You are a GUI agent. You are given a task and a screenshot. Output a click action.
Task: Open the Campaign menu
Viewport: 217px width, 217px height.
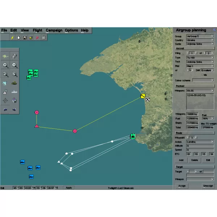point(54,30)
